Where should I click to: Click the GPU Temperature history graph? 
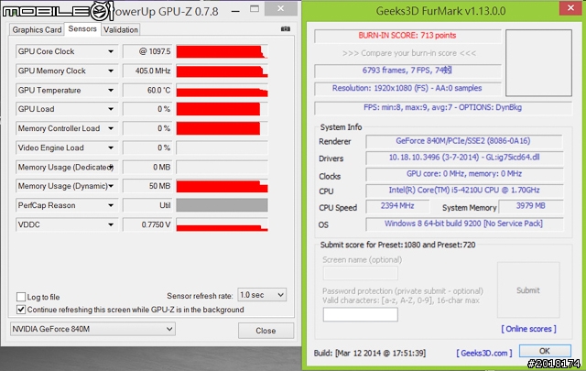[222, 91]
